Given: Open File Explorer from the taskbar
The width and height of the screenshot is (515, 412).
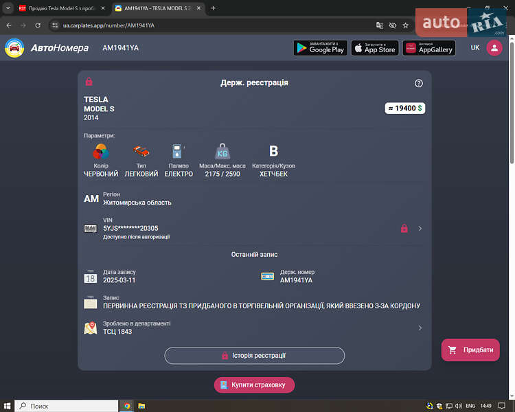Looking at the screenshot, I should pyautogui.click(x=141, y=406).
